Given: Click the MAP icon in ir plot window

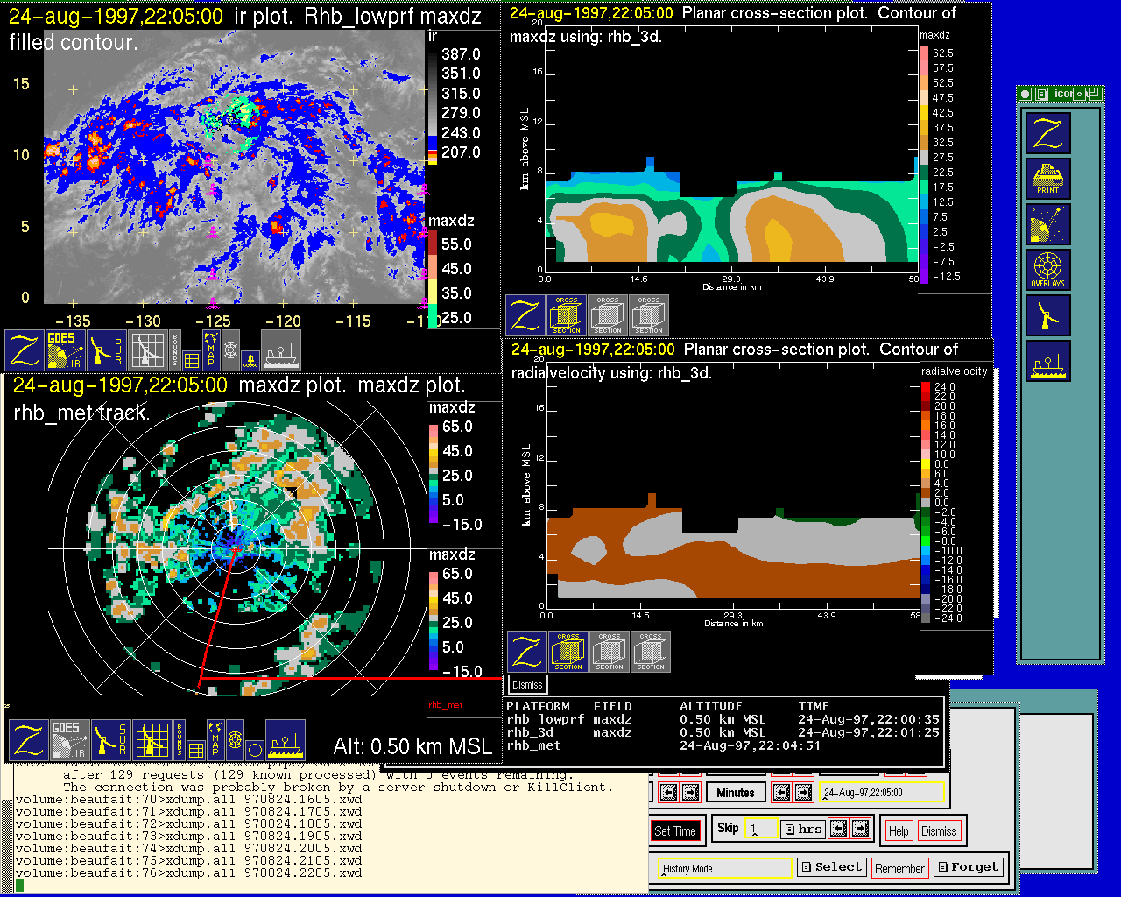Looking at the screenshot, I should [x=210, y=350].
